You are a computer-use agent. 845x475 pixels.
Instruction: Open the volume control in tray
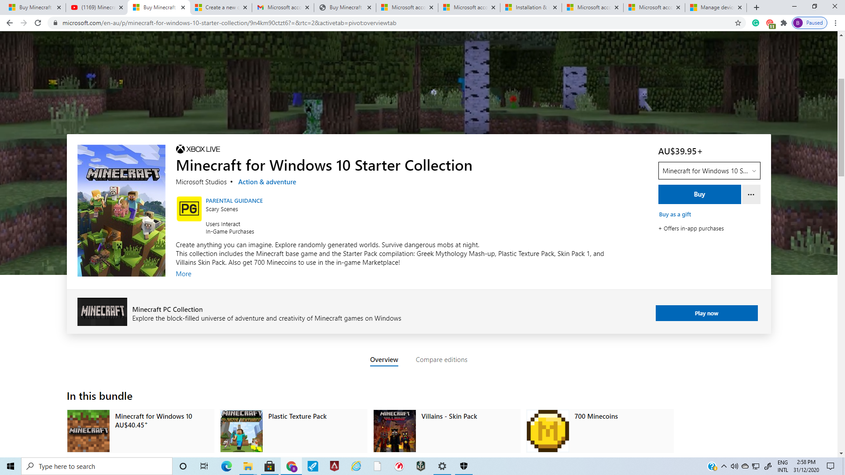tap(734, 466)
